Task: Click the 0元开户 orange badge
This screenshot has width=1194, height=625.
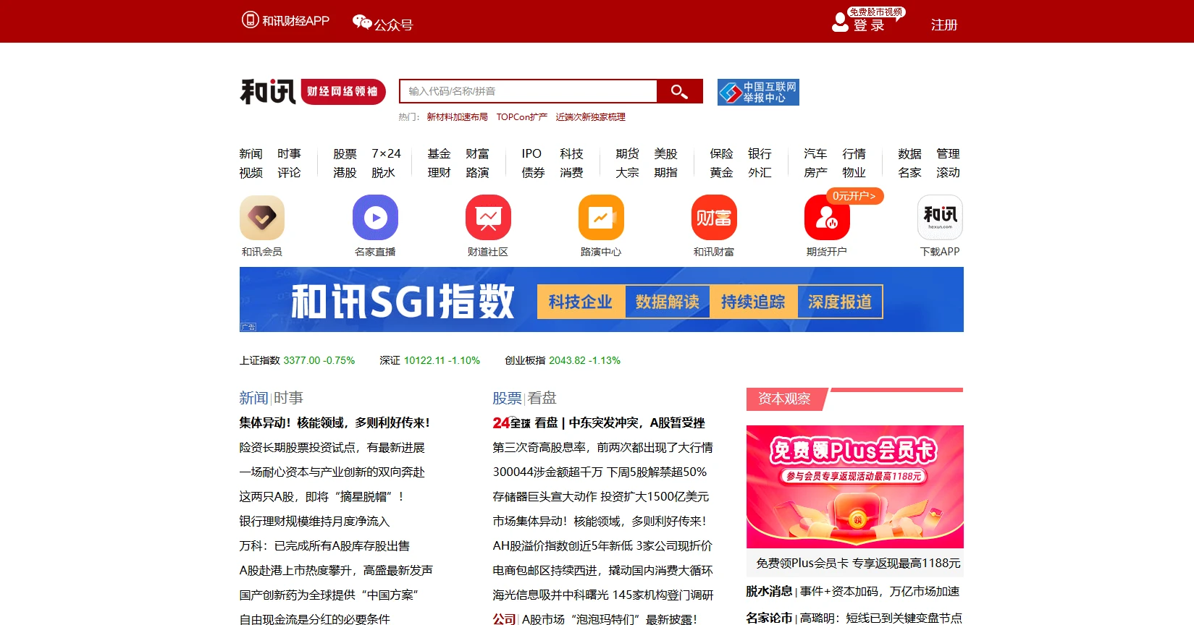Action: click(x=854, y=196)
